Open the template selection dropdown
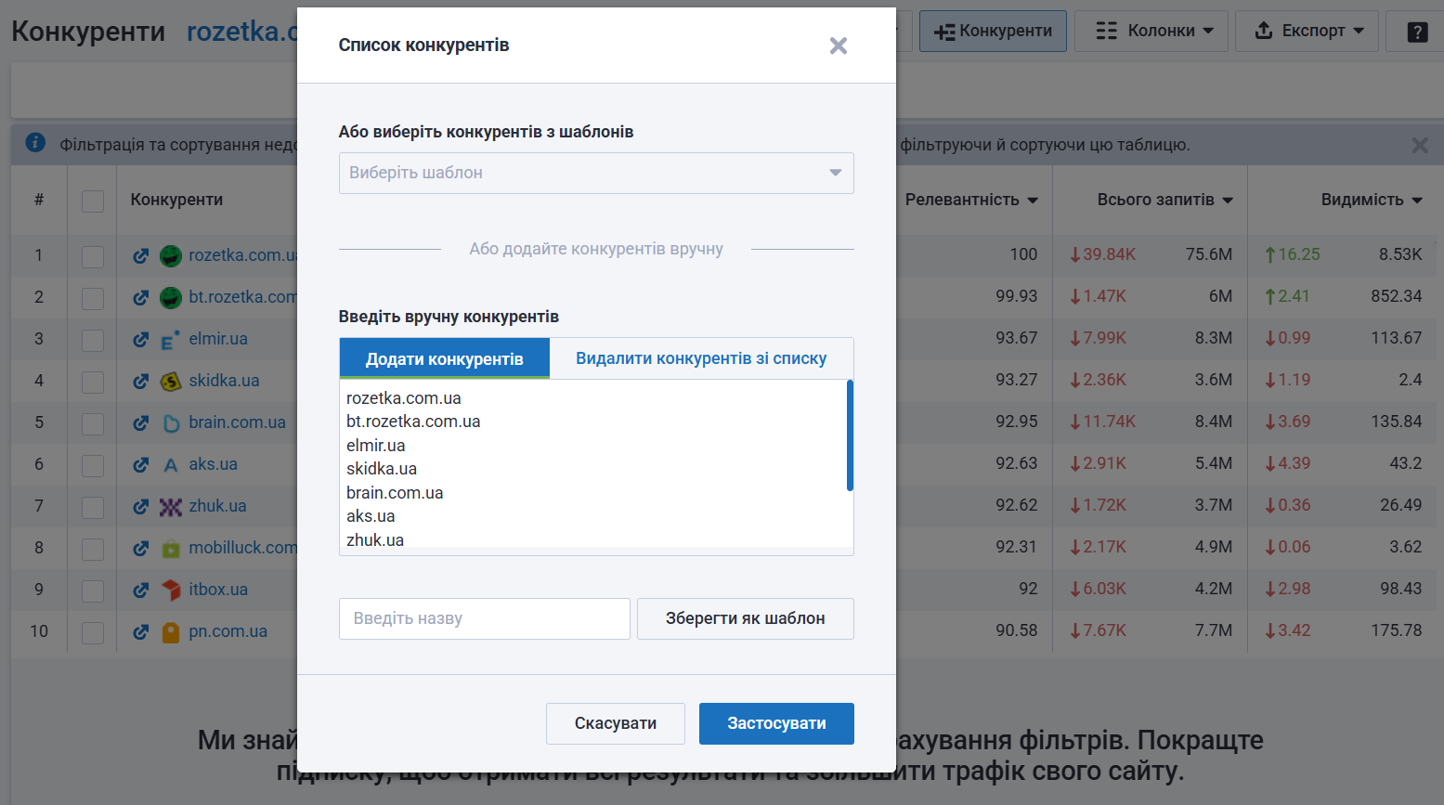This screenshot has height=805, width=1444. (x=596, y=173)
